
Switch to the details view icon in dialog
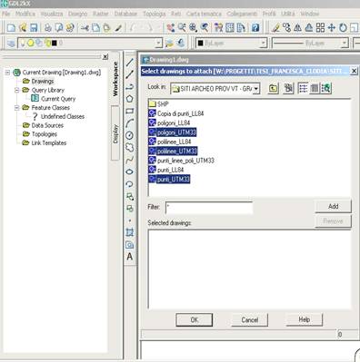coord(315,88)
